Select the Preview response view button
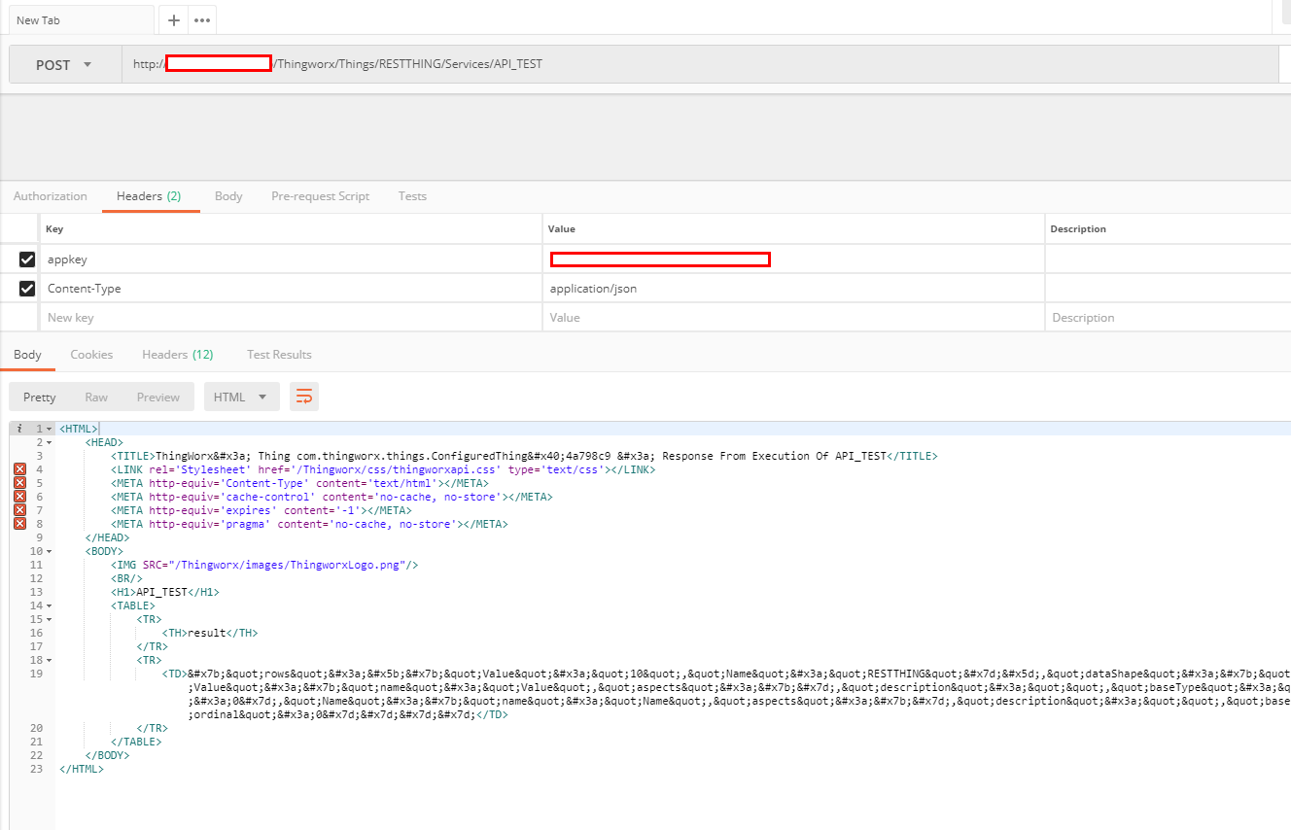1291x830 pixels. (x=157, y=397)
